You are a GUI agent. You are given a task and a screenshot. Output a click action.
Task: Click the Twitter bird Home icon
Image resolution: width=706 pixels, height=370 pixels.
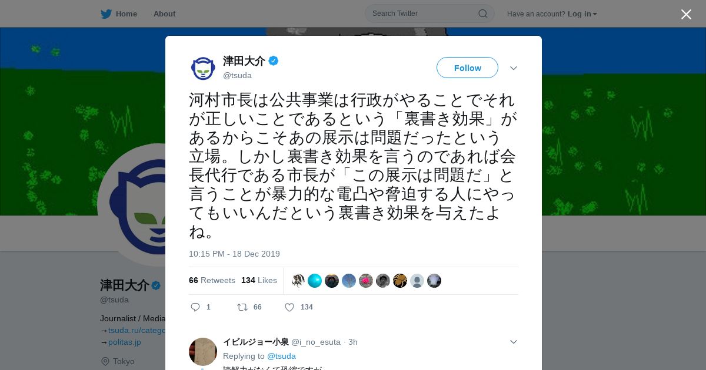[x=106, y=14]
